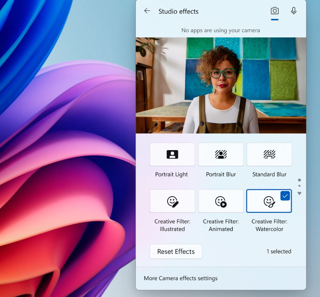Choose the Creative Filter: Animated tile
Viewport: 320px width, 297px height.
221,201
